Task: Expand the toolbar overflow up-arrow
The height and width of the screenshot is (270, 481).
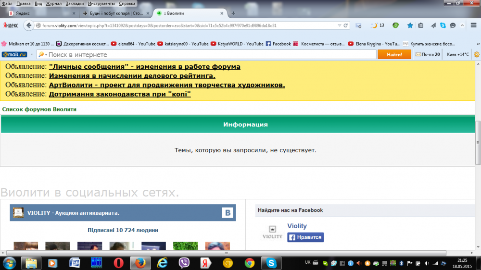Action: coord(462,25)
